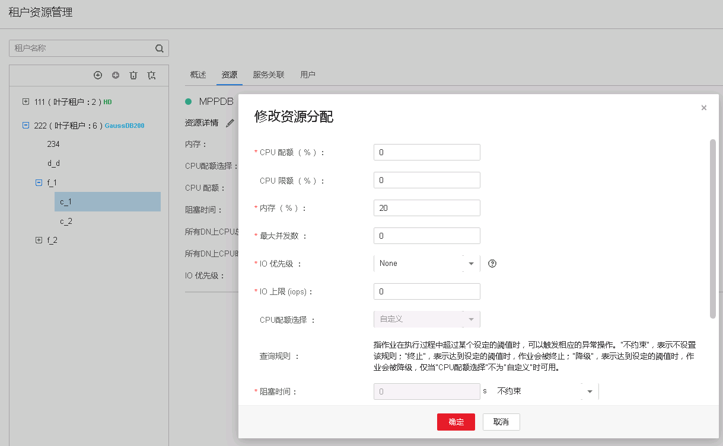The width and height of the screenshot is (723, 446).
Task: Click the 取消 button
Action: click(x=501, y=422)
